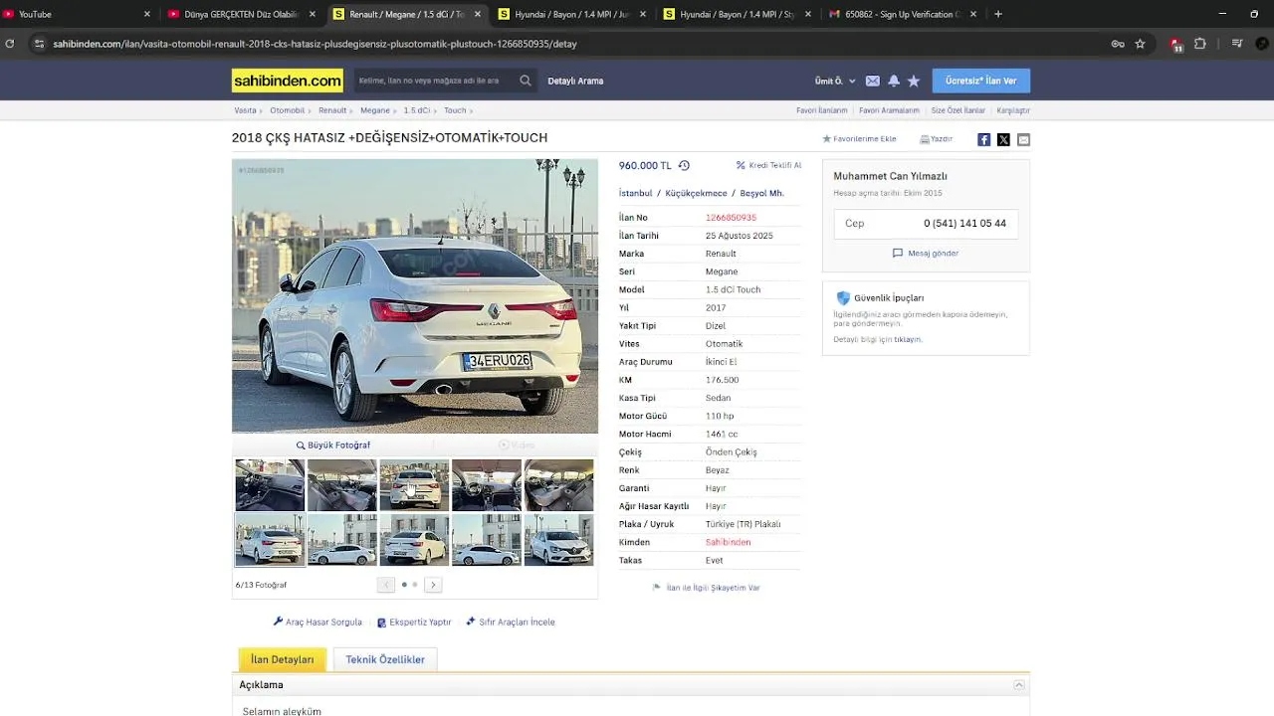Image resolution: width=1274 pixels, height=716 pixels.
Task: Click the sahibinden.com logo
Action: click(x=288, y=81)
